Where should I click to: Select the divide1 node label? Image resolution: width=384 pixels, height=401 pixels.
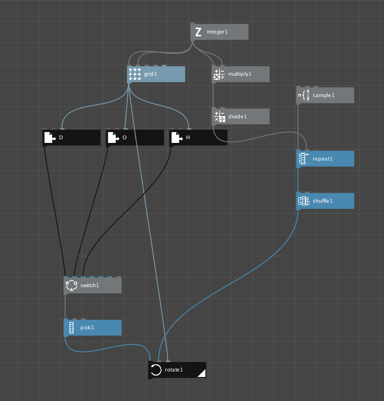pyautogui.click(x=237, y=117)
